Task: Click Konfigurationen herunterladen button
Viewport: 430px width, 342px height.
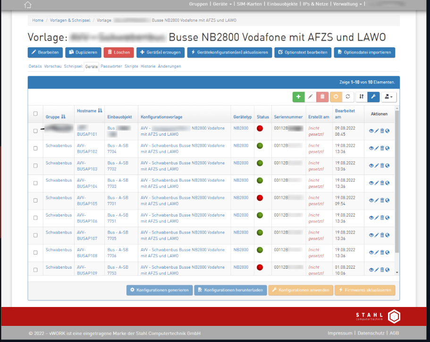Action: click(x=230, y=290)
